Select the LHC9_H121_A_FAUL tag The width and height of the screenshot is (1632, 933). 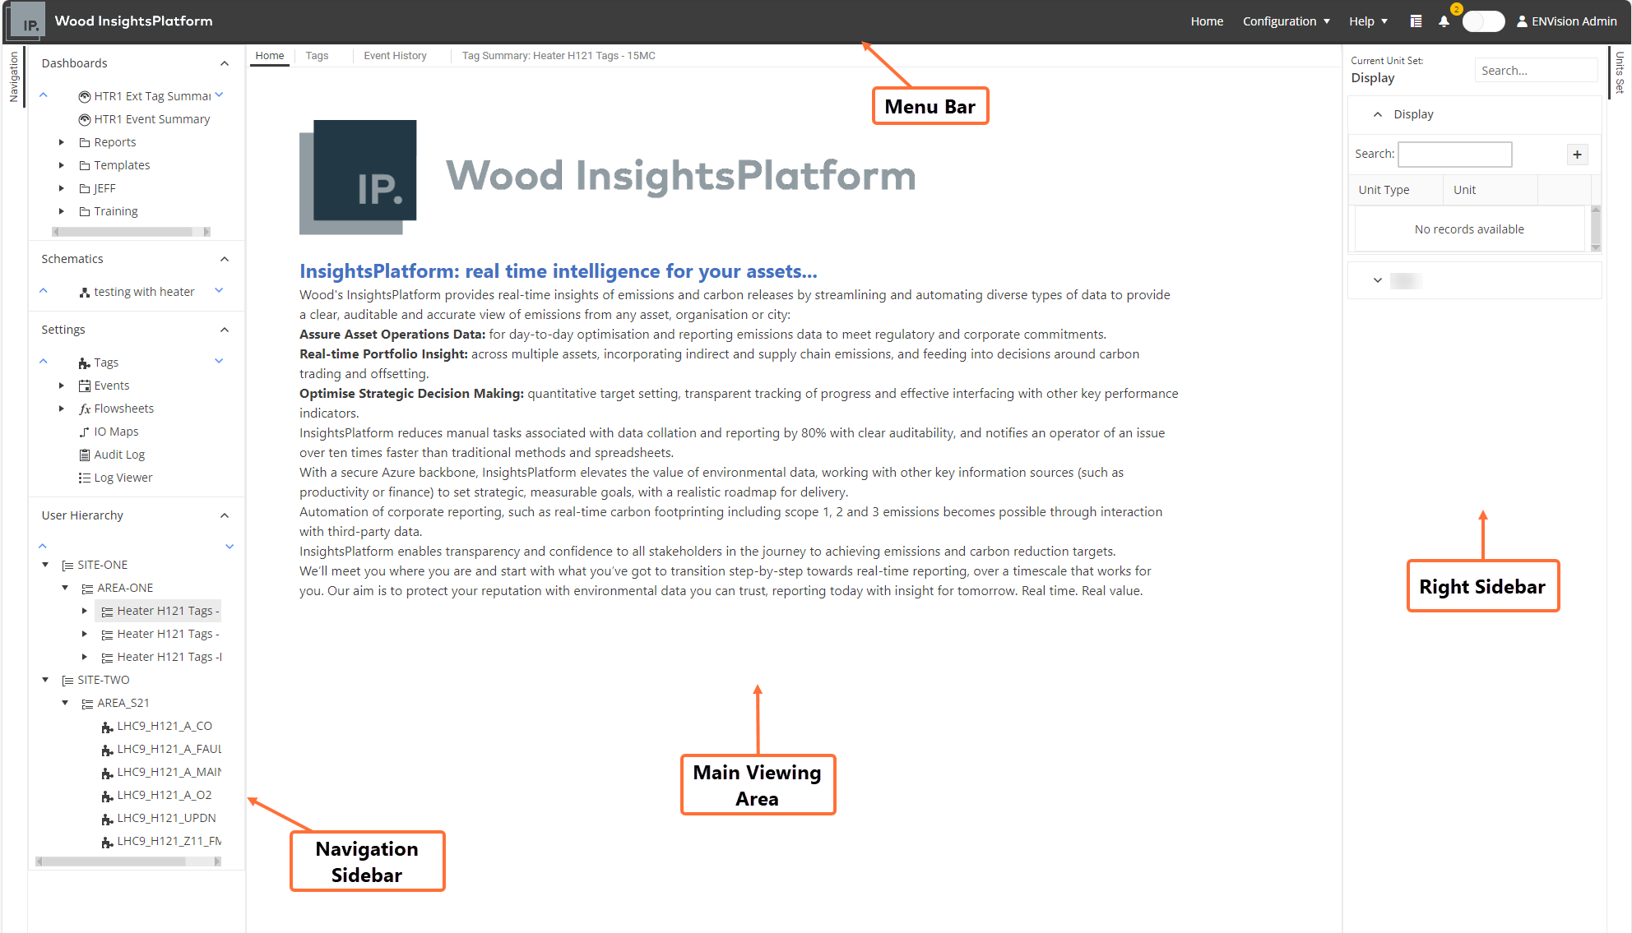(x=169, y=749)
